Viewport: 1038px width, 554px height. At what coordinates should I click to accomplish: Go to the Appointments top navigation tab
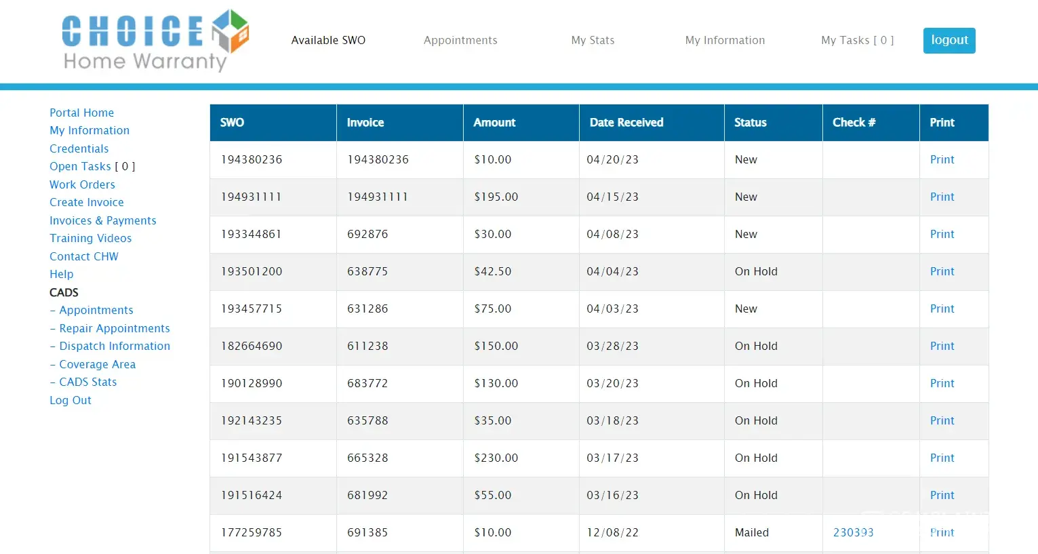[x=460, y=41]
